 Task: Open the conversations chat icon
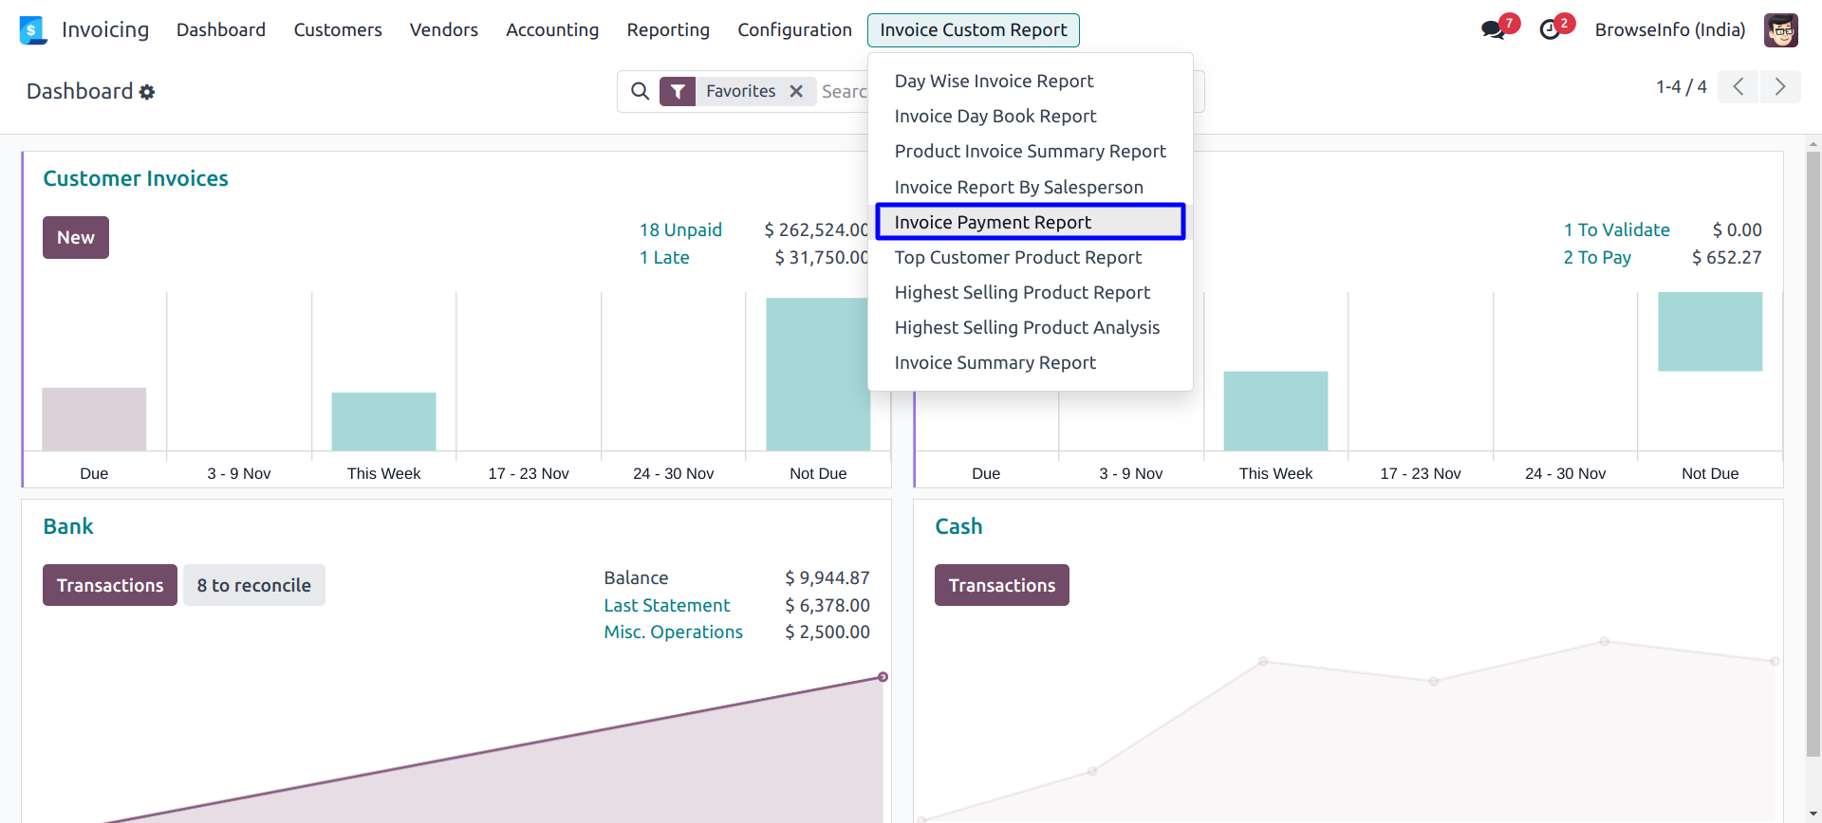[1493, 29]
